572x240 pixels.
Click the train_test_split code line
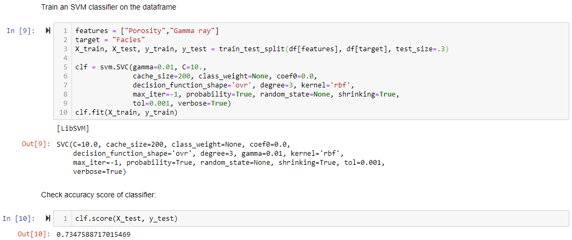[262, 49]
